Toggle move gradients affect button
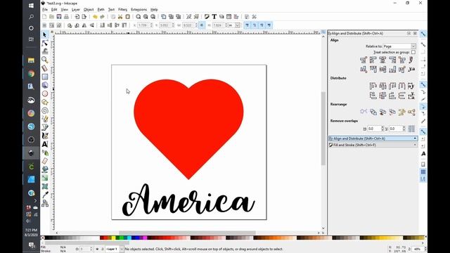The width and height of the screenshot is (450, 253). [x=262, y=25]
